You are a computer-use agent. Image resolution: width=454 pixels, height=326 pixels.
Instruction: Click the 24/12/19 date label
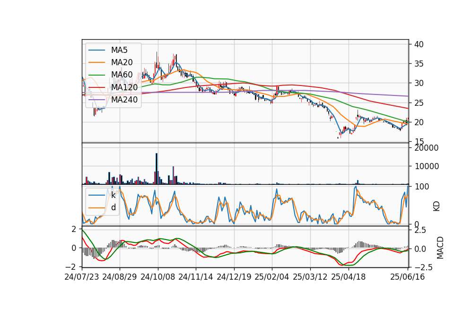[234, 277]
